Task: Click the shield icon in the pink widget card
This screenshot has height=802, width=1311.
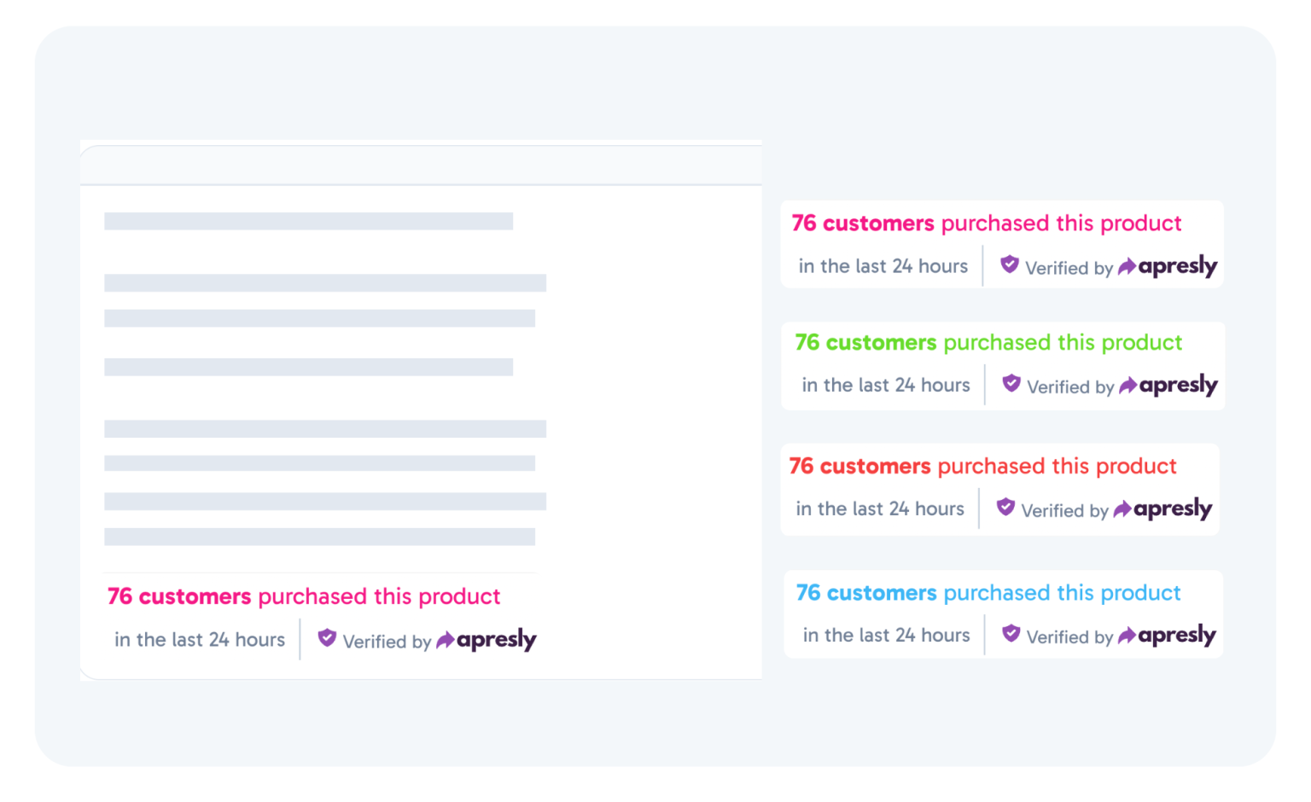Action: point(1009,264)
